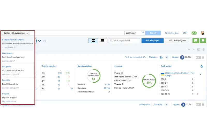Toggle the email report icon for first project

tap(198, 57)
